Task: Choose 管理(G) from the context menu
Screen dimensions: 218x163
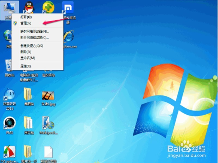Action: 38,23
